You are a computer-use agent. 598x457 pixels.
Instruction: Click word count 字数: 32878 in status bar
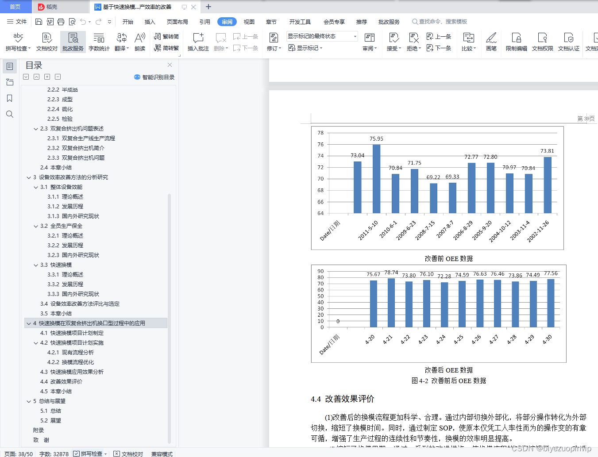pos(54,453)
